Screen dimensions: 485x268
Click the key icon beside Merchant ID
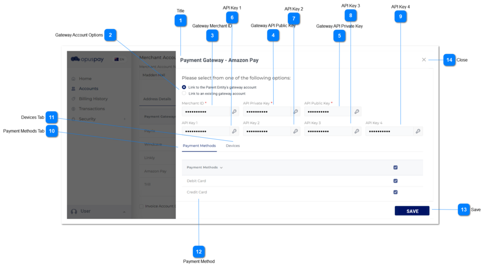[x=234, y=112]
